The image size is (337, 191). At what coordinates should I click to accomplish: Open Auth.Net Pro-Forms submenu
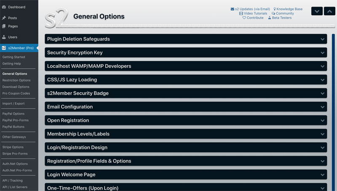[x=17, y=170]
